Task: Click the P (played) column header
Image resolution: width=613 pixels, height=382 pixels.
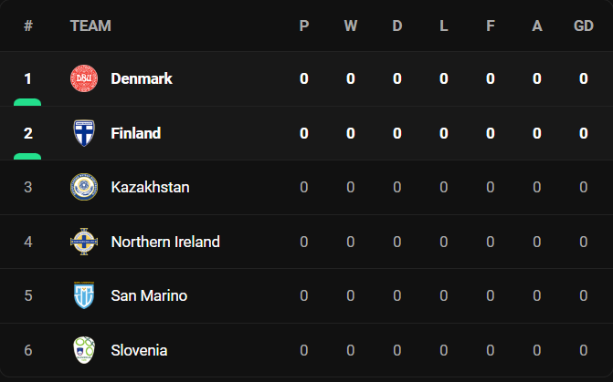Action: point(304,26)
